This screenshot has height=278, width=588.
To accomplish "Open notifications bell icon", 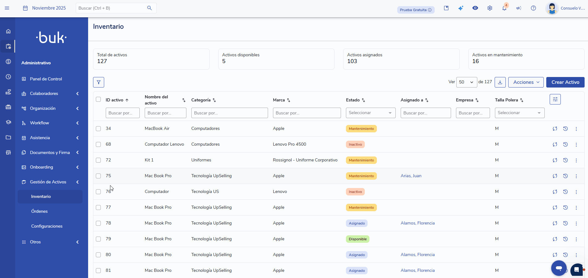I will tap(504, 8).
